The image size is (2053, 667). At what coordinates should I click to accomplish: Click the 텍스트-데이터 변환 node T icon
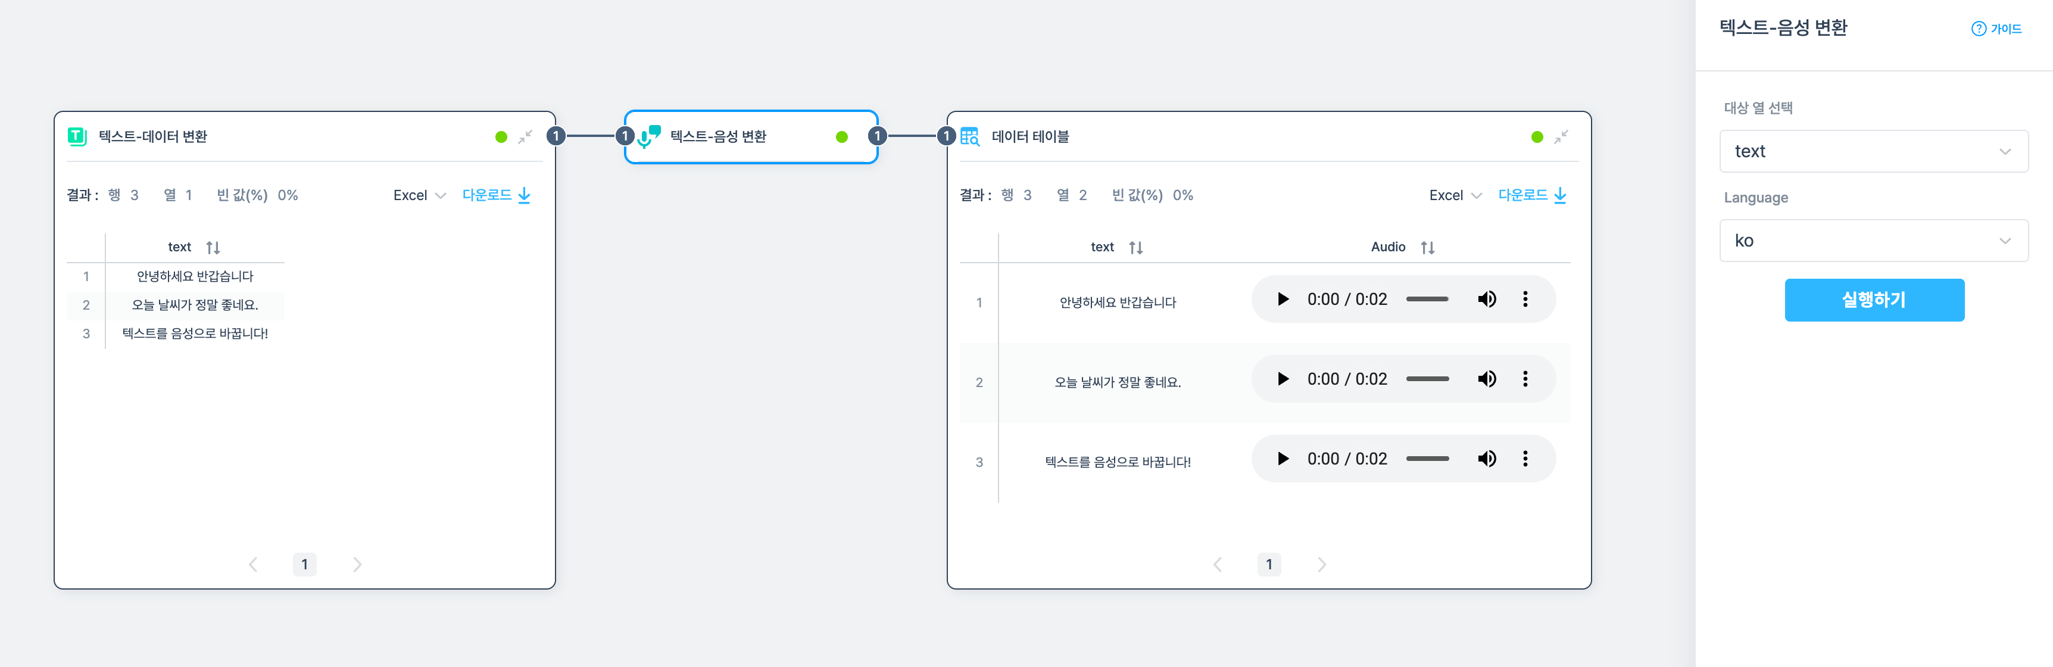pyautogui.click(x=77, y=136)
